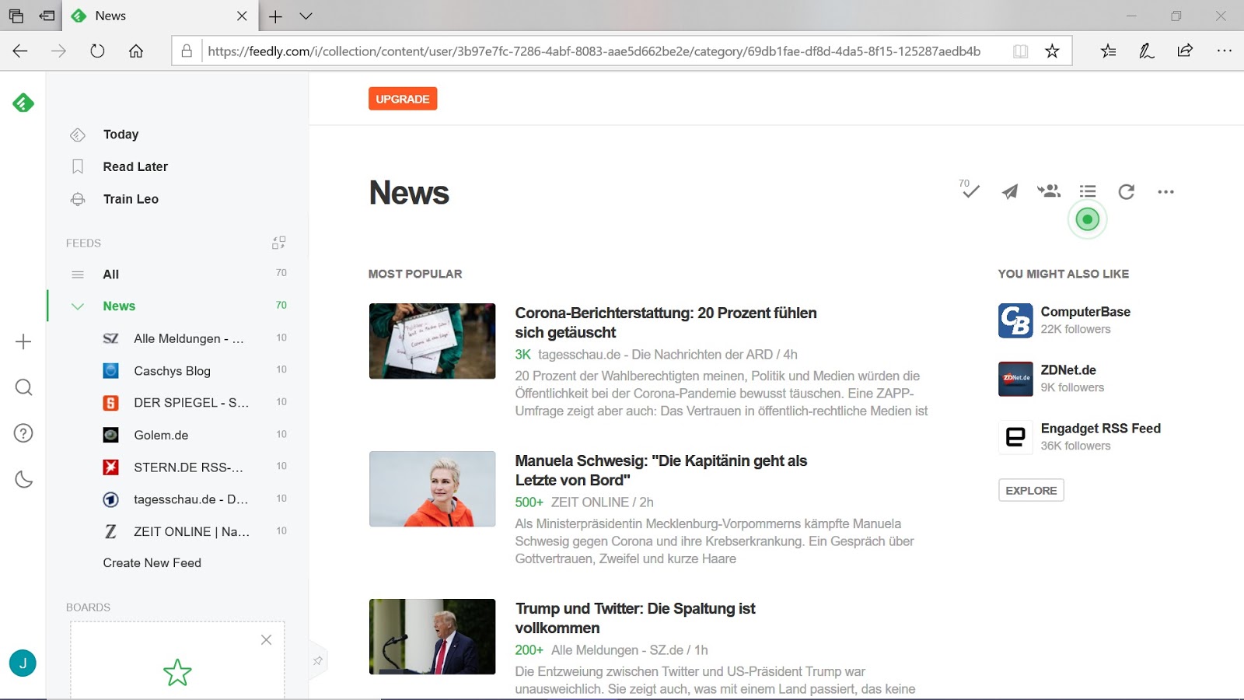1244x700 pixels.
Task: Open the News feed category
Action: tap(119, 306)
